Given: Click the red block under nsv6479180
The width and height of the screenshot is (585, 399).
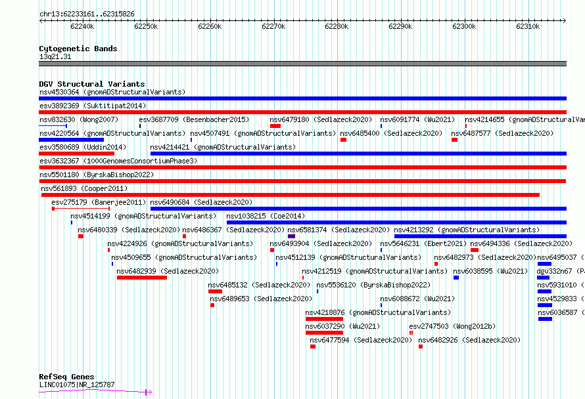Looking at the screenshot, I should (275, 126).
